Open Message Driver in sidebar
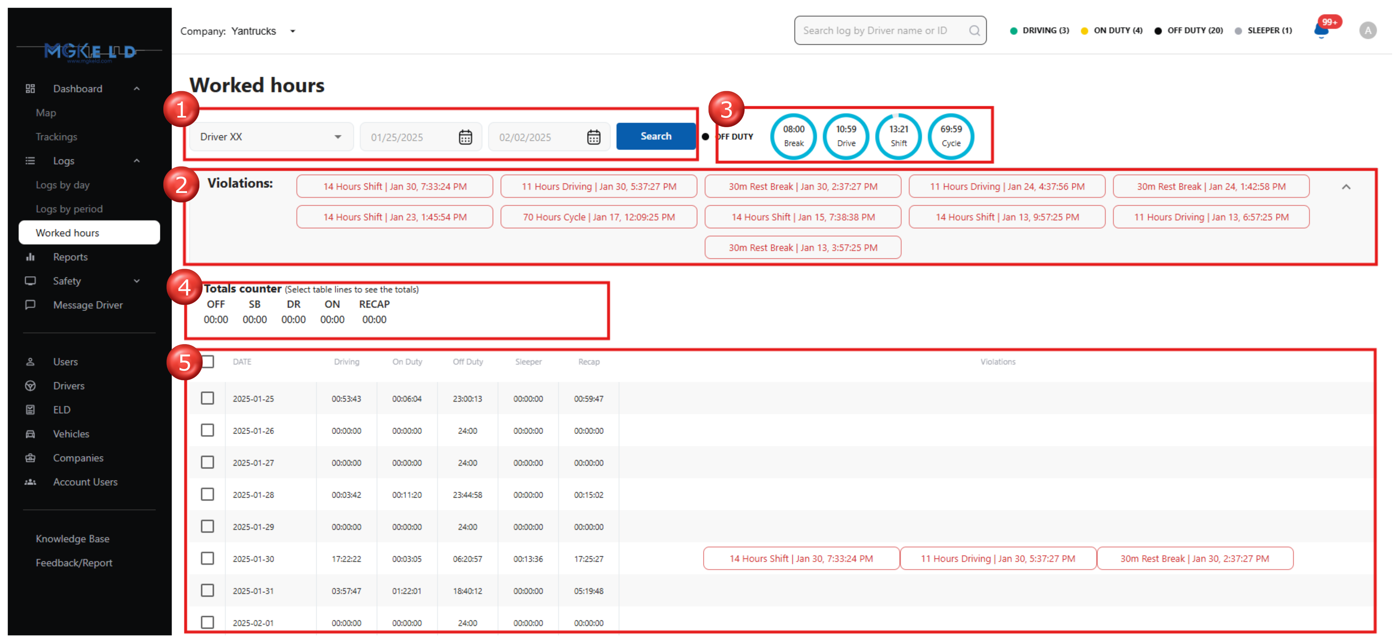 (x=87, y=304)
